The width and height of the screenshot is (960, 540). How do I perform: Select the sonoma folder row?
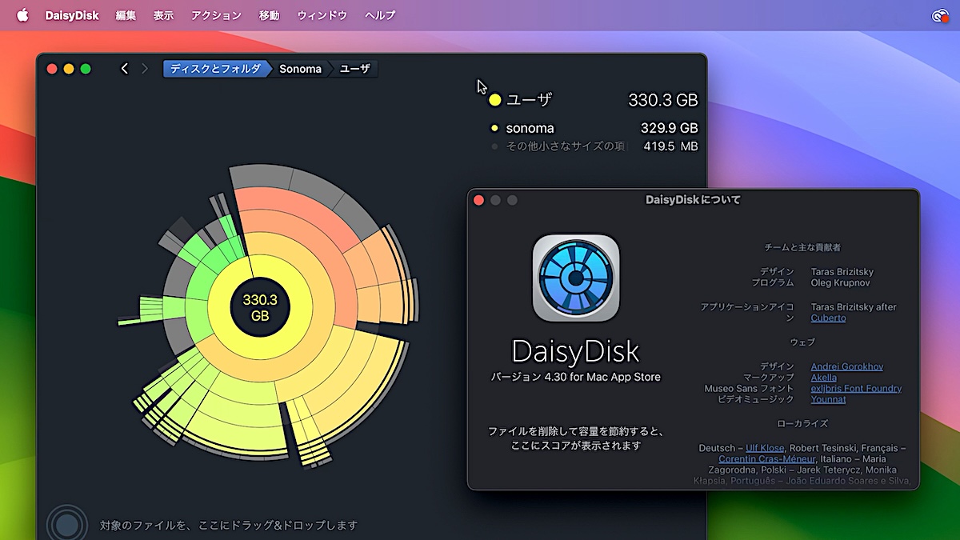(x=594, y=128)
